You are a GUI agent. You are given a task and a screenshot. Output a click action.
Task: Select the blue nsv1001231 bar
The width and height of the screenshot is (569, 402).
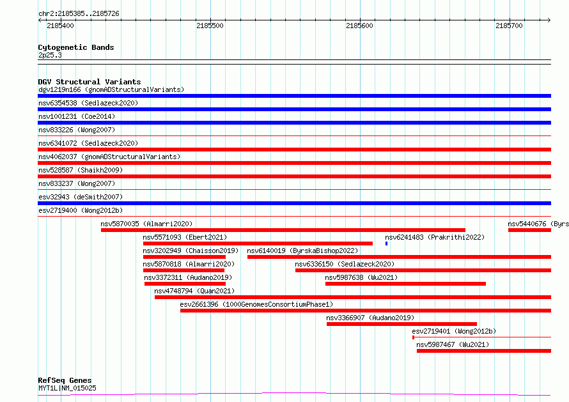pos(294,123)
